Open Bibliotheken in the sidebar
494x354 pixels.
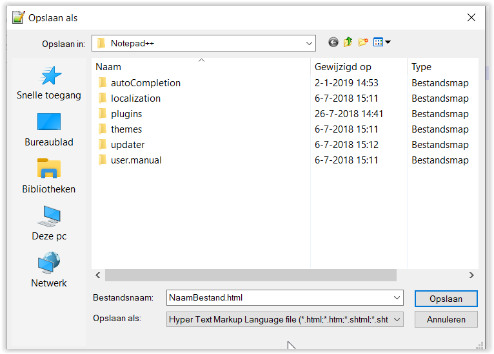[x=49, y=176]
